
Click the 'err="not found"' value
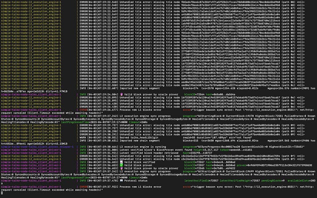point(240,138)
